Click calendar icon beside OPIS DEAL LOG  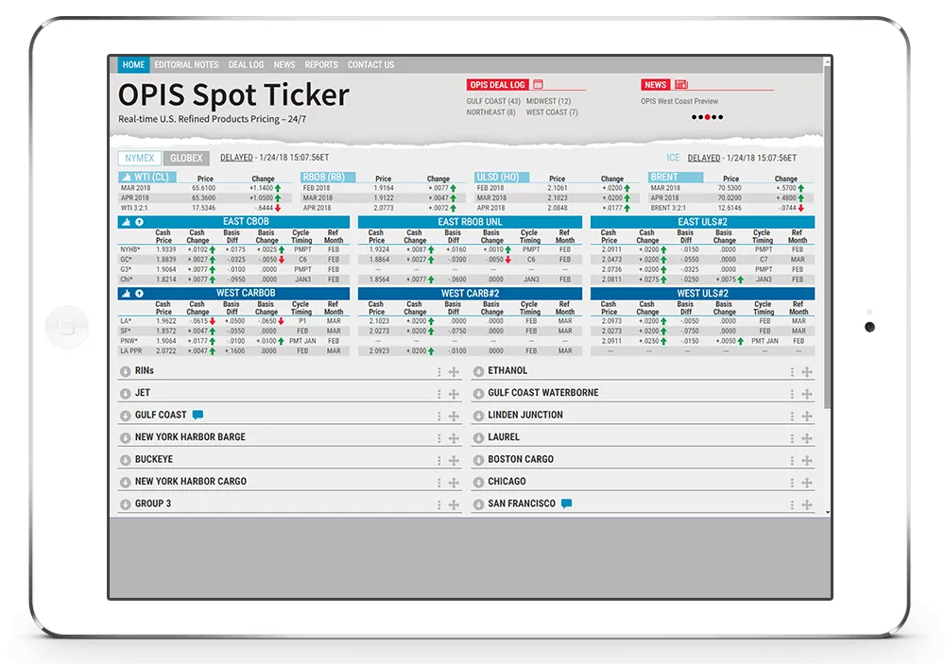[x=539, y=85]
